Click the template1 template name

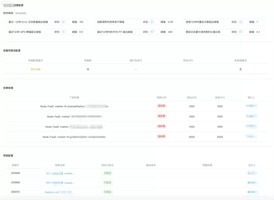[21, 13]
